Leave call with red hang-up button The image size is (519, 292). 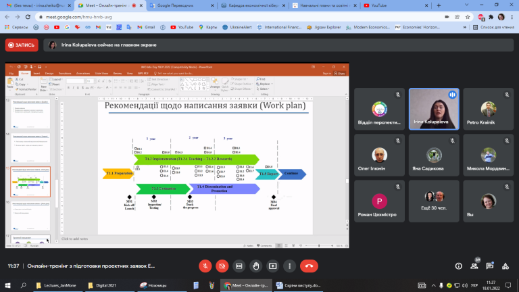pos(309,266)
